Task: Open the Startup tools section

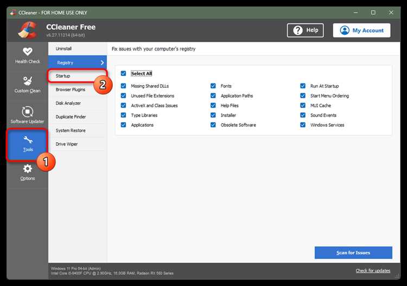Action: pos(63,76)
